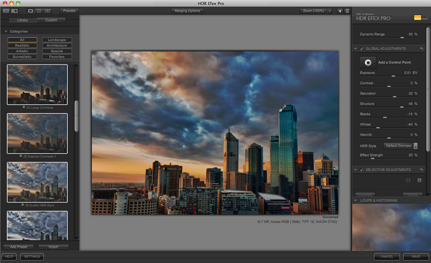Select the Landscape category filter
This screenshot has height=263, width=431.
tap(57, 40)
